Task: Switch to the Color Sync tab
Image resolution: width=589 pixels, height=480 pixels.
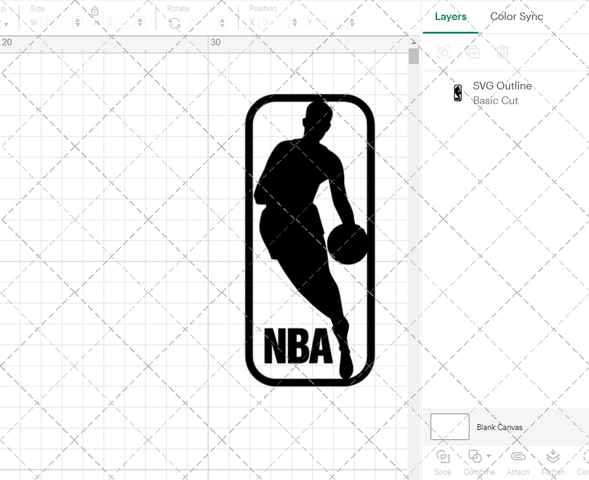Action: click(517, 16)
